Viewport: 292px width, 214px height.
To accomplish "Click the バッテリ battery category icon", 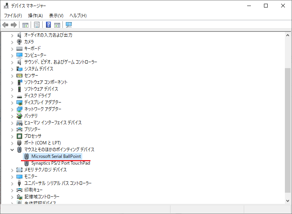I will (x=19, y=116).
